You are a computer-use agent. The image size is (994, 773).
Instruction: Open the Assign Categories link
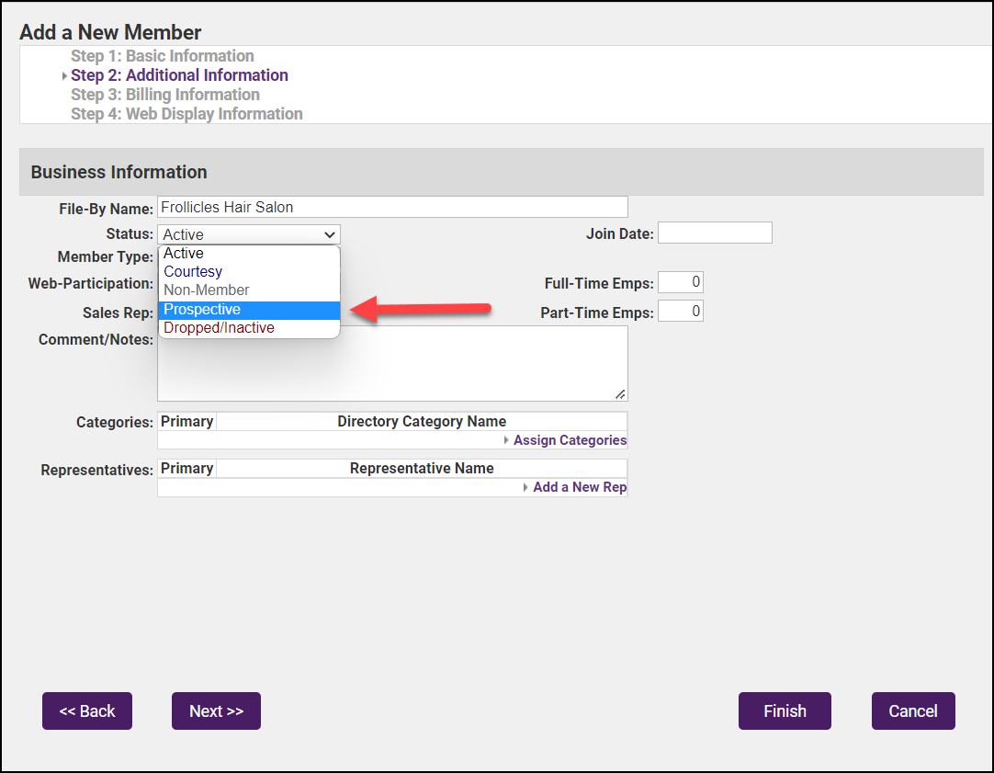pos(570,440)
